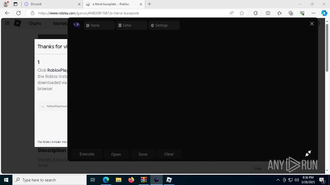Open the Roblox Chat panel
The width and height of the screenshot is (330, 185).
(x=258, y=169)
